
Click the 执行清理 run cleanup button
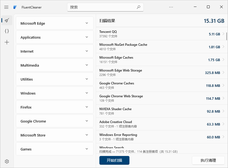coord(208,160)
